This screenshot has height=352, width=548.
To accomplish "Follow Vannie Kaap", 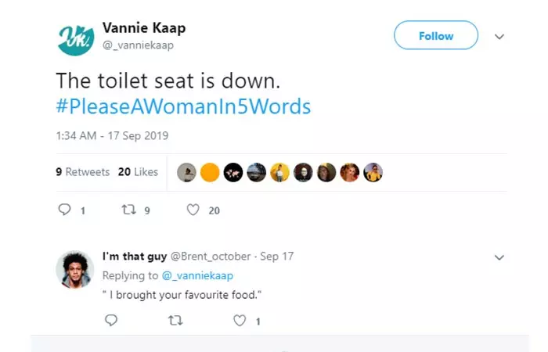I will pos(435,36).
